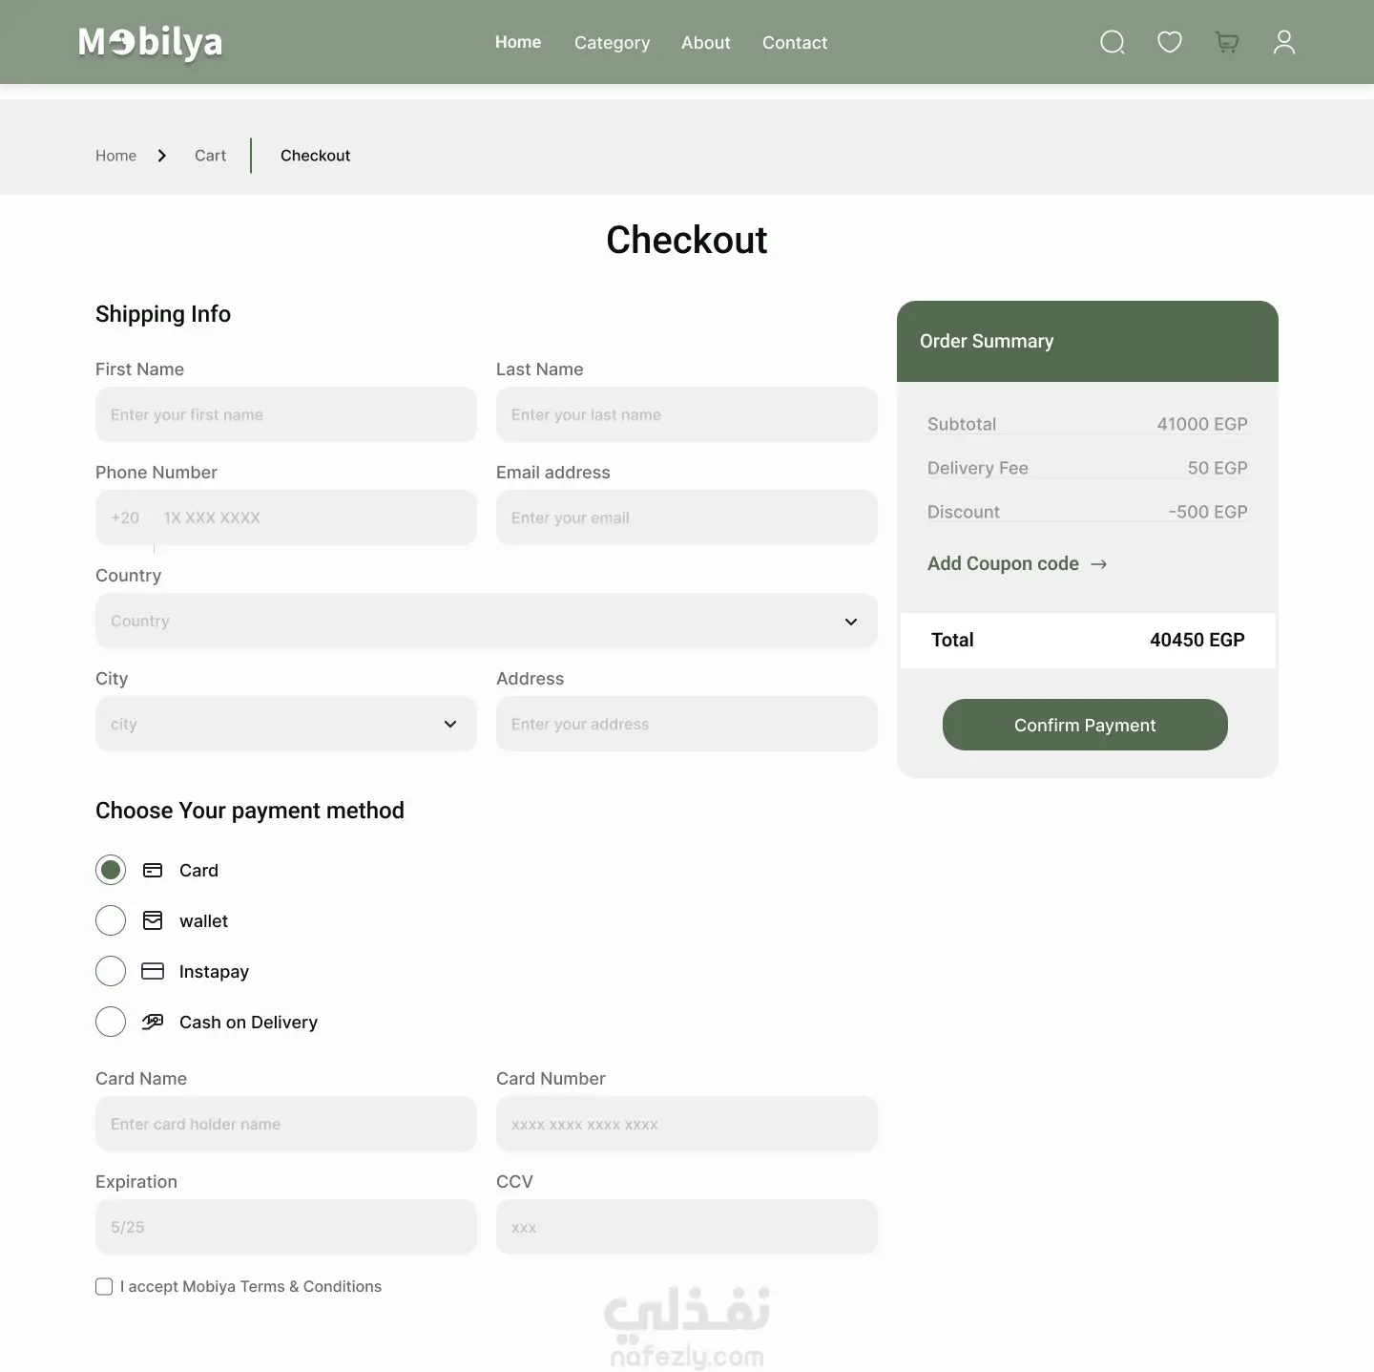Click the Checkout breadcrumb item

(315, 156)
